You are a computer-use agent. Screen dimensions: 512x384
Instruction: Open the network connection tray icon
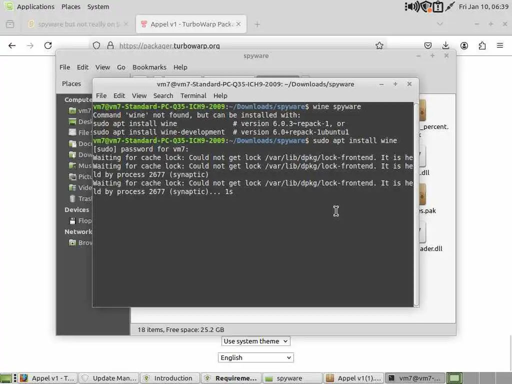450,6
